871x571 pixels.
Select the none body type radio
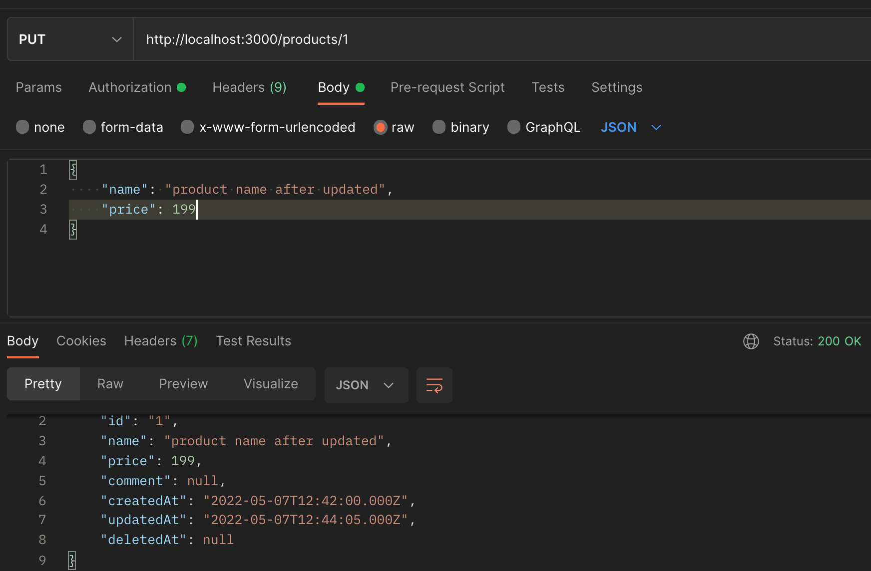(x=22, y=127)
